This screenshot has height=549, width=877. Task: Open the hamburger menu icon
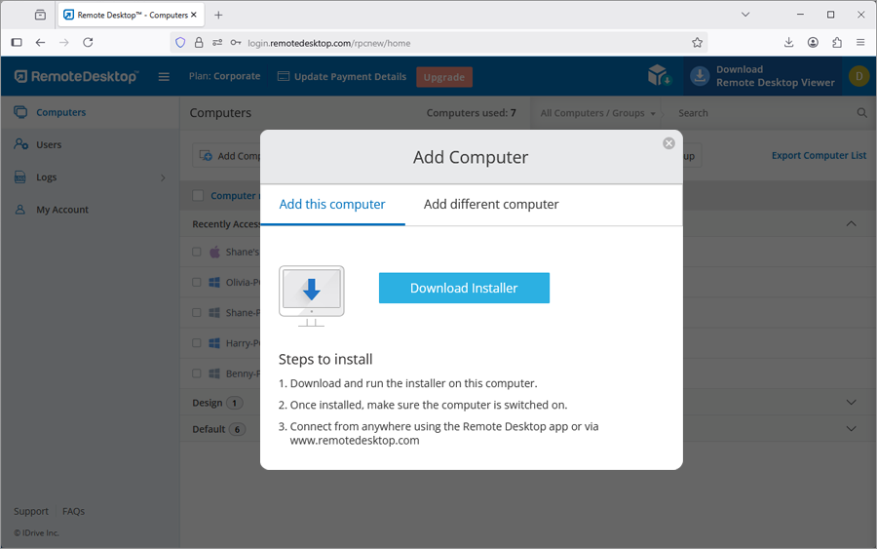164,77
